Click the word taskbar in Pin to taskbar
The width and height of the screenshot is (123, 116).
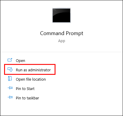coord(33,98)
